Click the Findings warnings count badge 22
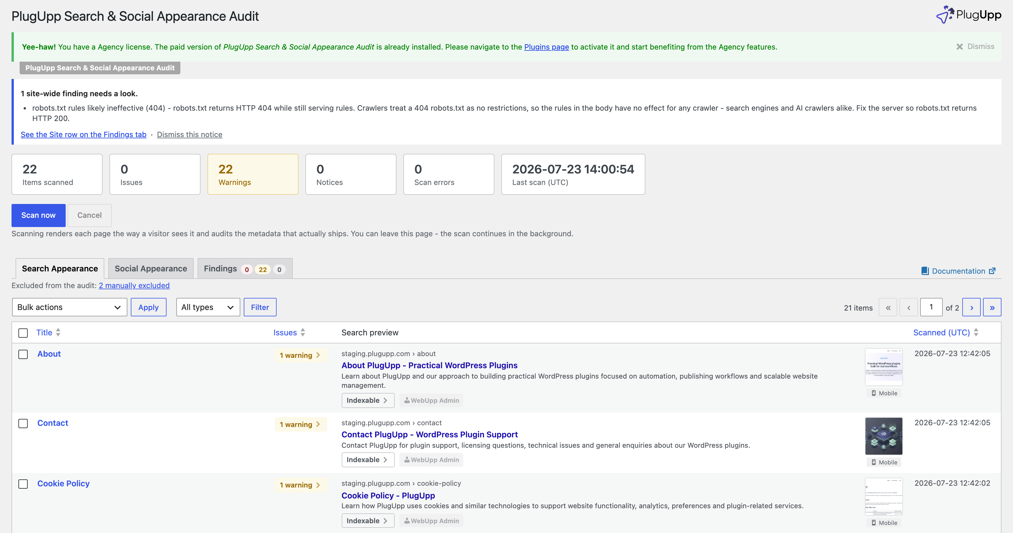Screen dimensions: 1013x533 click(263, 270)
